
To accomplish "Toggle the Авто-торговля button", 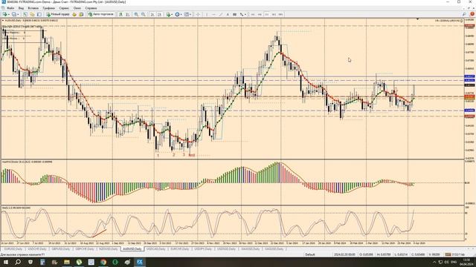I will click(x=101, y=14).
